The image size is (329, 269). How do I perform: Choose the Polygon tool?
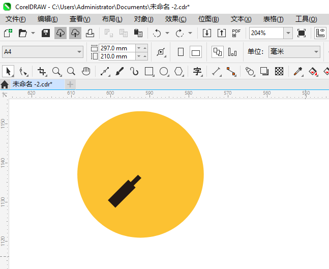(x=178, y=71)
